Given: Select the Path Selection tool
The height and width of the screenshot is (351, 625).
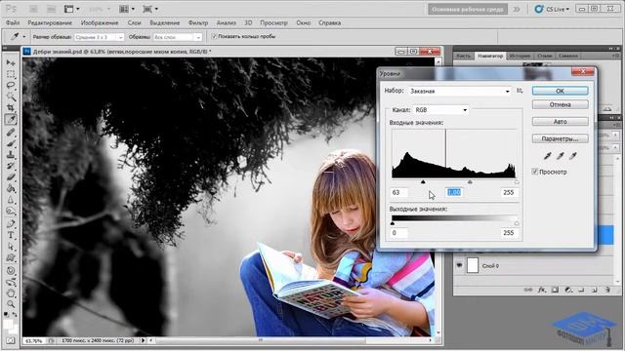Looking at the screenshot, I should coord(11,247).
